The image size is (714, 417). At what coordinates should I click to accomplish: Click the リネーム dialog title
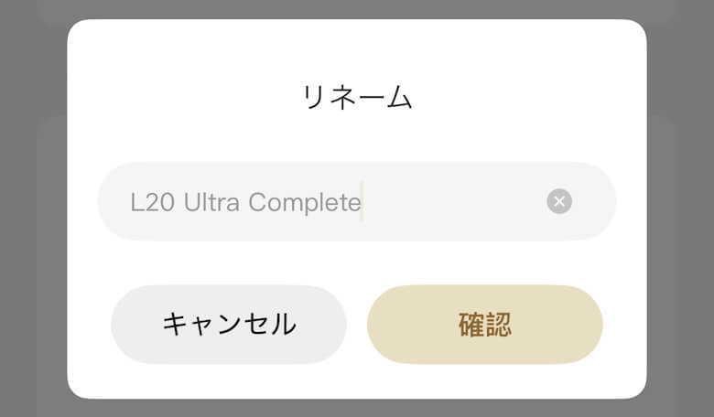click(357, 98)
